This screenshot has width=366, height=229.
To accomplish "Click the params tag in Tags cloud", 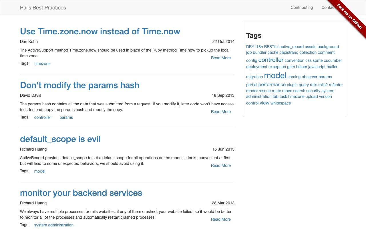I will [325, 77].
